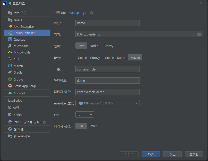Click the IntelliJ logo in title bar
208x161 pixels.
pos(5,3)
